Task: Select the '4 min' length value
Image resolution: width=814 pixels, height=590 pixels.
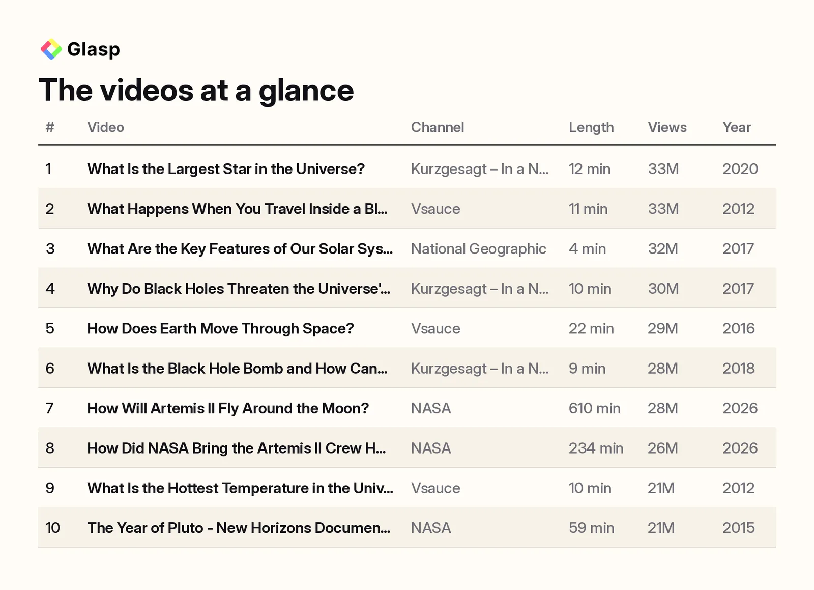Action: 587,248
